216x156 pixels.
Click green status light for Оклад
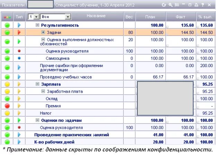click(x=7, y=99)
